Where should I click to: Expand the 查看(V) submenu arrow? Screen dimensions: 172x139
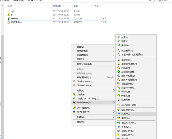coord(114,47)
